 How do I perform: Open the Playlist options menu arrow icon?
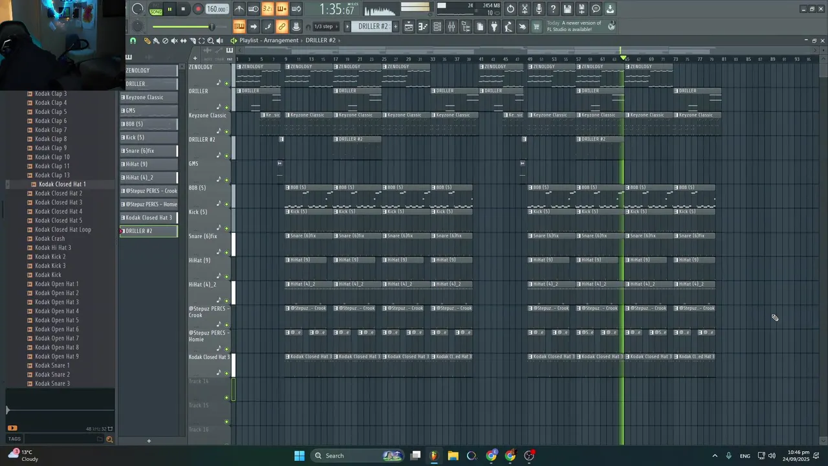coord(234,40)
